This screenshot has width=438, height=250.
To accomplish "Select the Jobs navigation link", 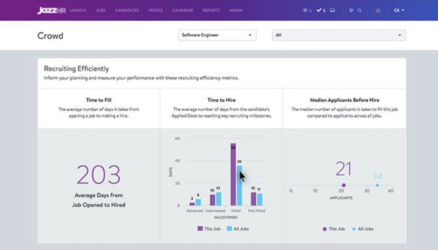I will pyautogui.click(x=100, y=11).
